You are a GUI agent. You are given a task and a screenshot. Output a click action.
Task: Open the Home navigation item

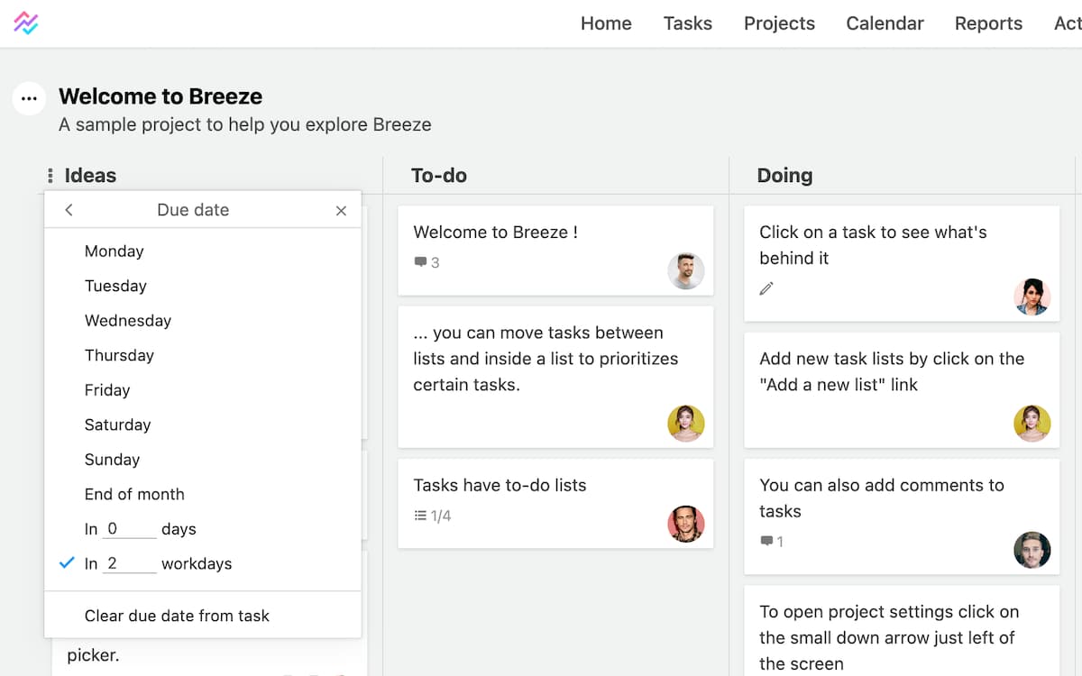click(x=606, y=23)
